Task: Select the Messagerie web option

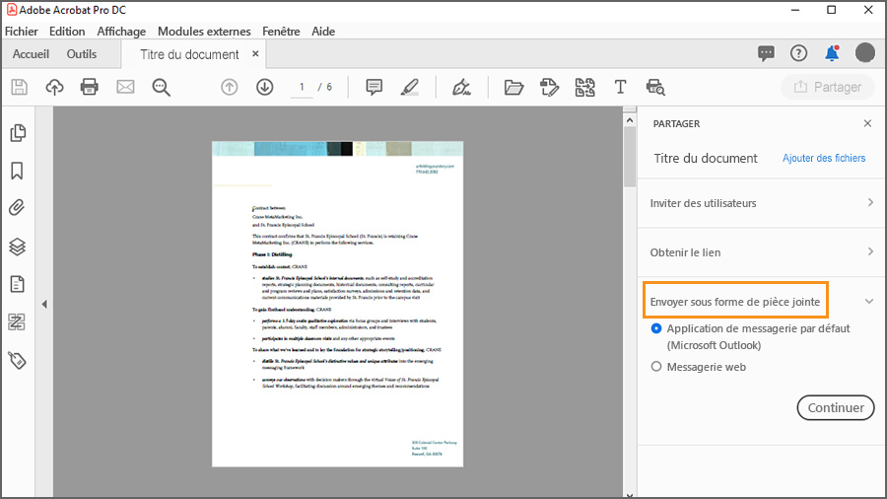Action: 656,367
